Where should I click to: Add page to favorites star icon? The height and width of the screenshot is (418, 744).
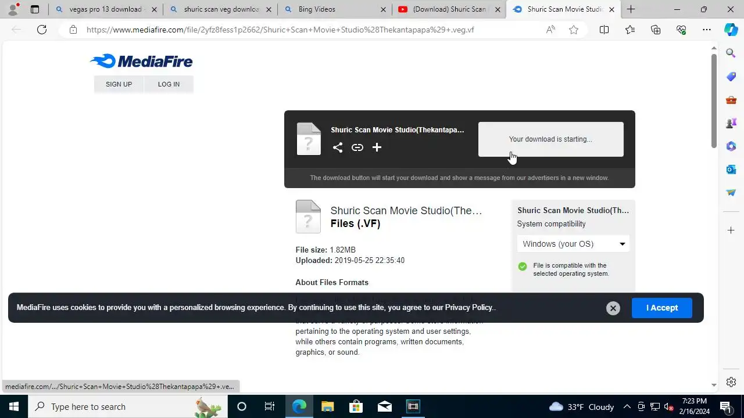[574, 30]
